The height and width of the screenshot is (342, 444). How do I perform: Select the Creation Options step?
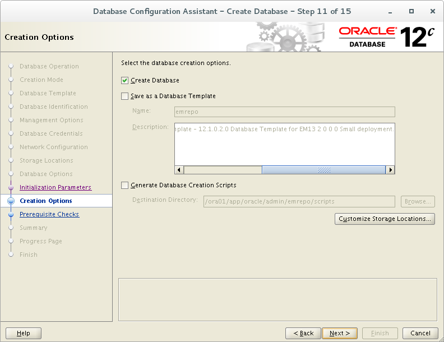pos(46,201)
